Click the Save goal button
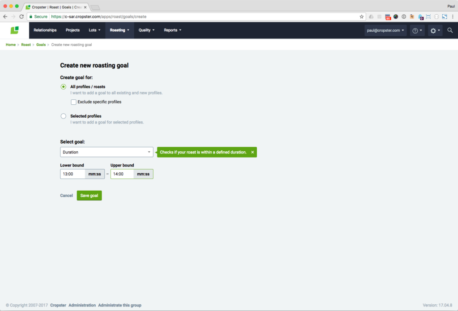Image resolution: width=458 pixels, height=311 pixels. pos(89,196)
